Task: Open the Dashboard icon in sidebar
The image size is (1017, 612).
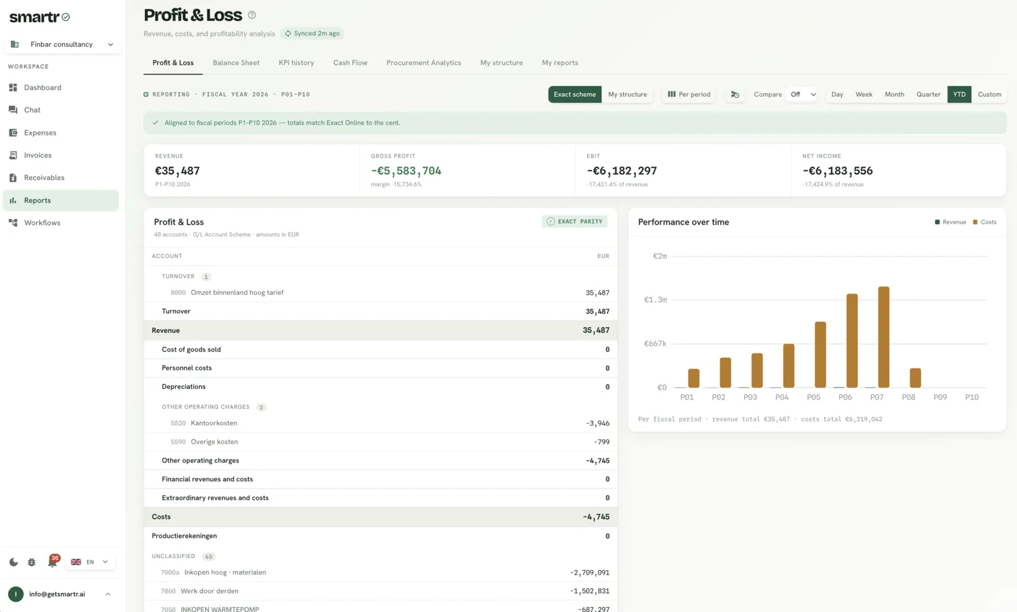Action: click(x=13, y=87)
